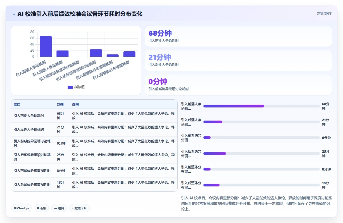Open the 21分钟 data card
Screen dimensions: 343x223
pyautogui.click(x=238, y=61)
